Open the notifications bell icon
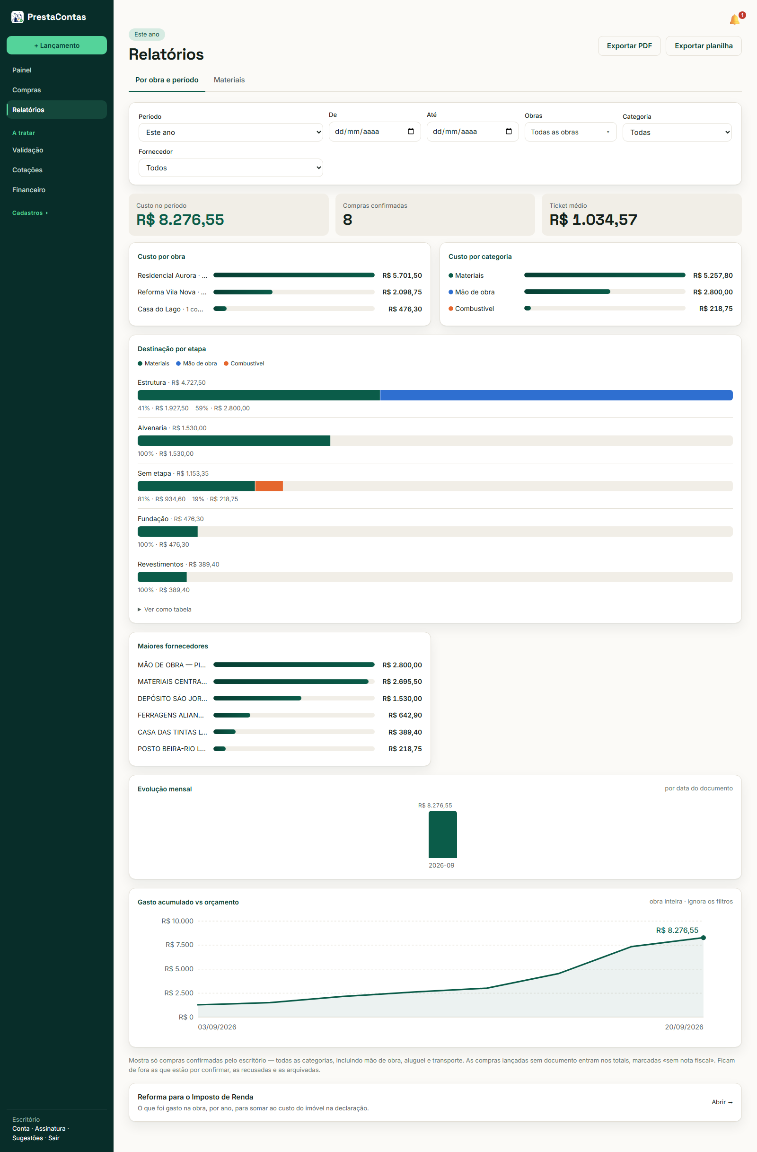 click(x=734, y=19)
